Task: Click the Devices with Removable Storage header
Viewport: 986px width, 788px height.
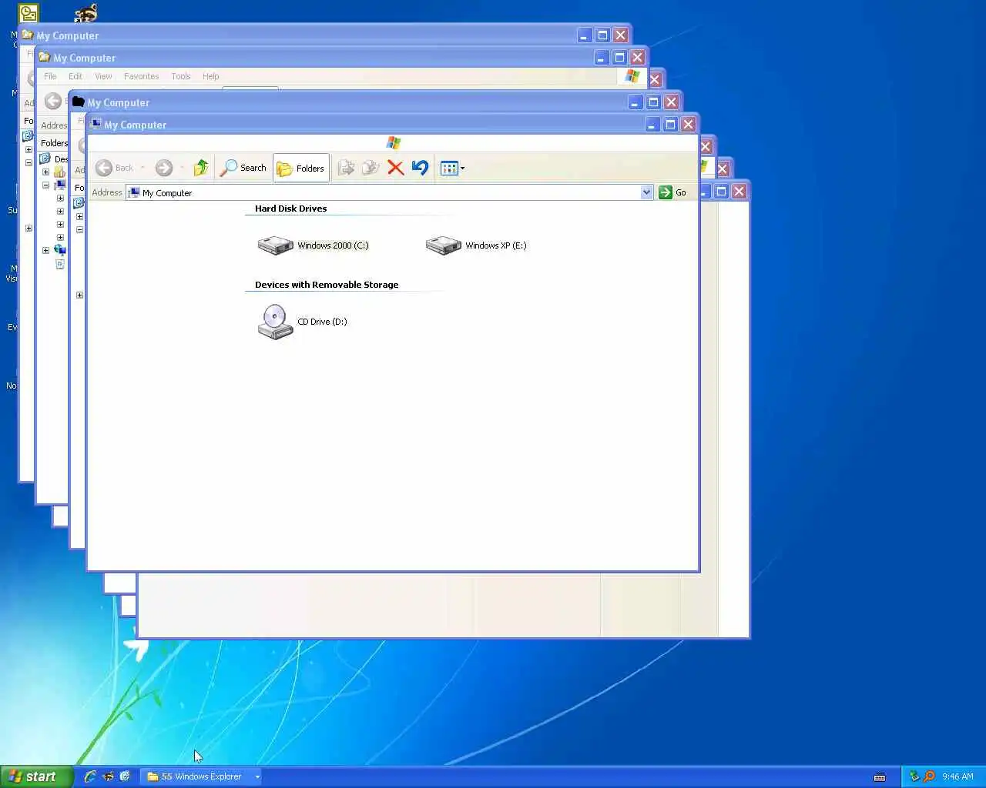Action: [327, 285]
